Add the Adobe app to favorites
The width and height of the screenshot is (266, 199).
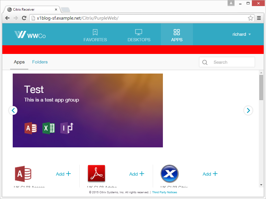(x=137, y=174)
